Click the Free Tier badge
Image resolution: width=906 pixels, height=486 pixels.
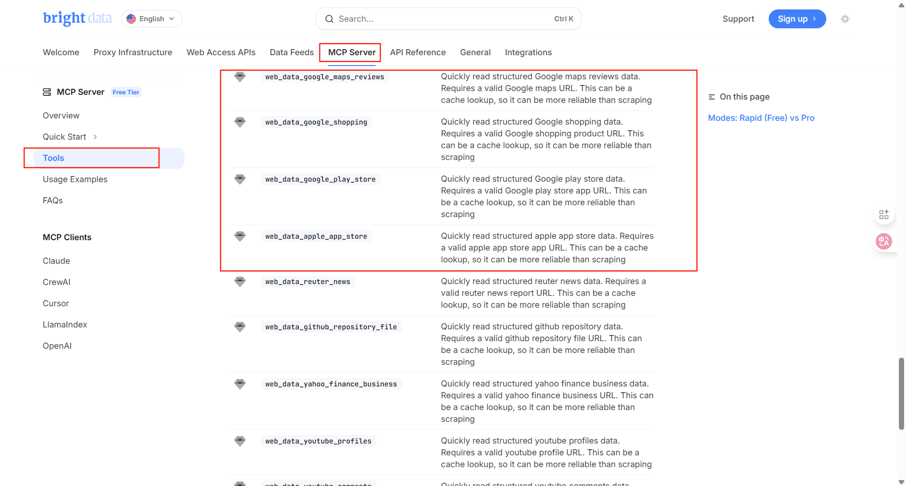click(x=126, y=92)
